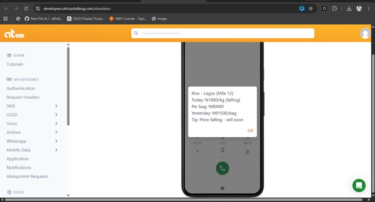Click the install app icon in address bar
This screenshot has width=375, height=202.
(302, 9)
